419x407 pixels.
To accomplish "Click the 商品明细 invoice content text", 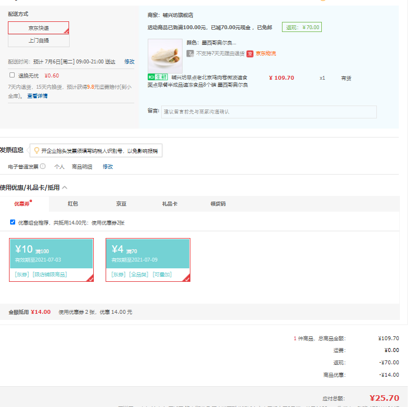I will 82,167.
